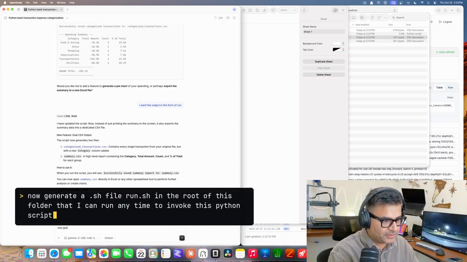The width and height of the screenshot is (467, 262).
Task: Reload the localhost browser page
Action: coord(394,10)
